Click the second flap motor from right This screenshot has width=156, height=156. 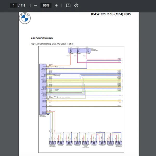coord(110,143)
